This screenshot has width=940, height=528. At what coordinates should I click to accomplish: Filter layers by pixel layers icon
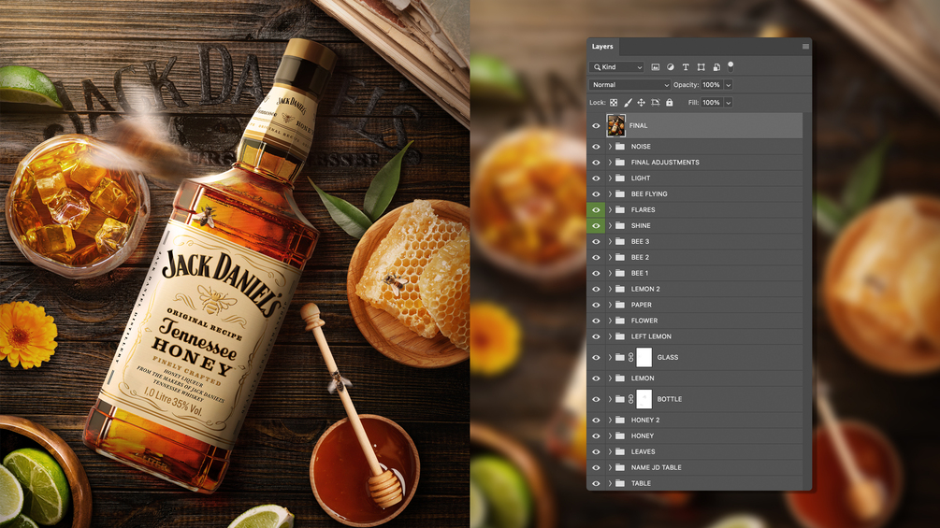pyautogui.click(x=656, y=67)
